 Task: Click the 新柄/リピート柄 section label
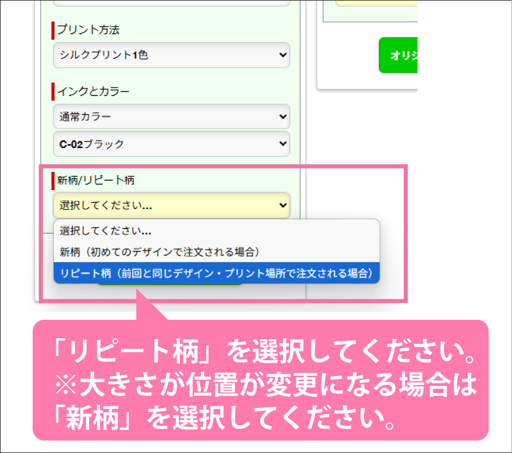(x=96, y=180)
